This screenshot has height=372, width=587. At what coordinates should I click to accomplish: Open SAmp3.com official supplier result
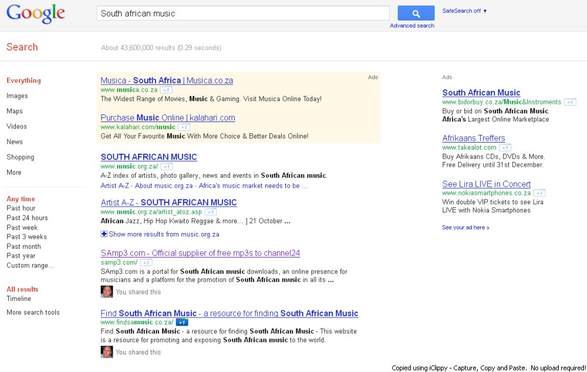pyautogui.click(x=200, y=253)
